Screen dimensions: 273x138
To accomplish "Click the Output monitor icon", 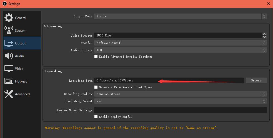I will point(9,43).
